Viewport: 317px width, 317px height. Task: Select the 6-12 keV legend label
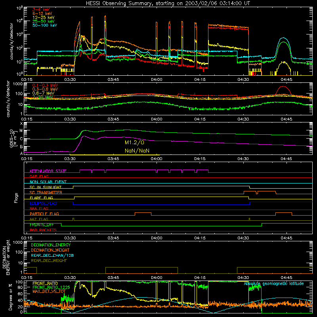42,13
